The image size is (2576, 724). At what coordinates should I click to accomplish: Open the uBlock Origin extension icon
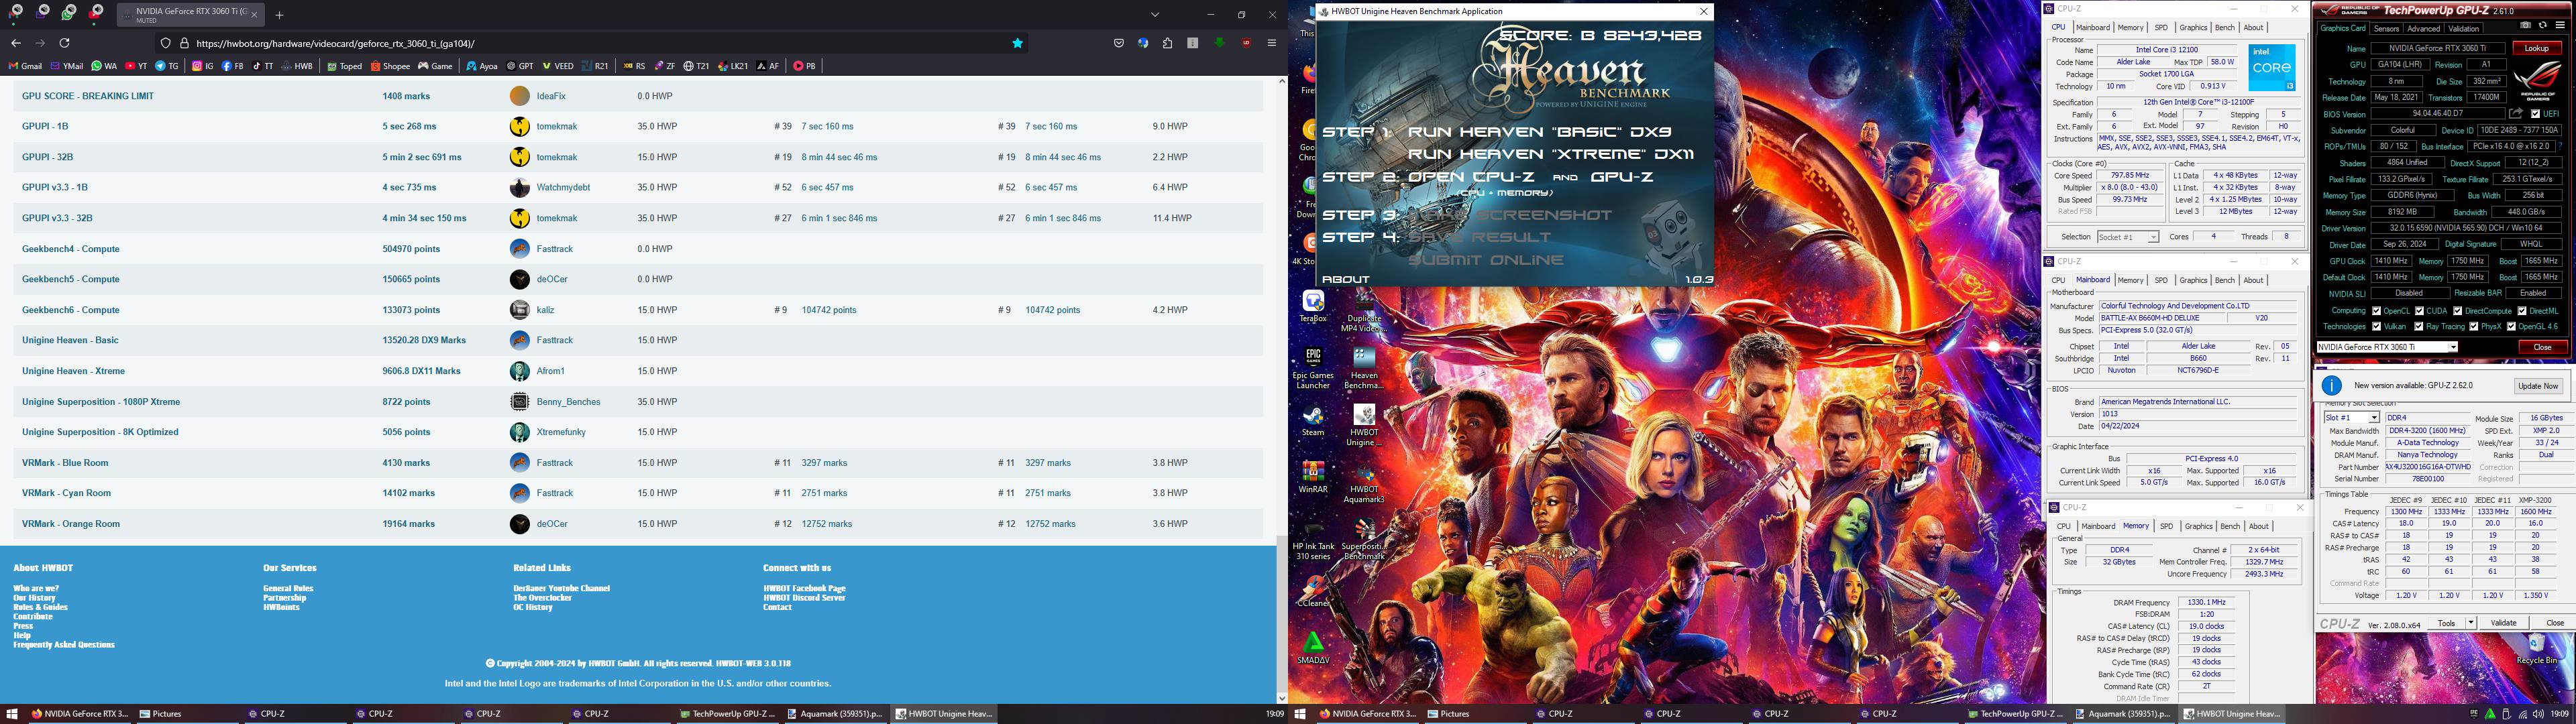pyautogui.click(x=1246, y=43)
